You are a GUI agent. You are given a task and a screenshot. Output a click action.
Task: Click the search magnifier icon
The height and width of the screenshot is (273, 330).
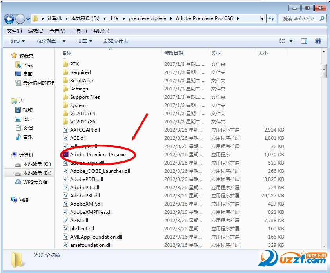[322, 19]
